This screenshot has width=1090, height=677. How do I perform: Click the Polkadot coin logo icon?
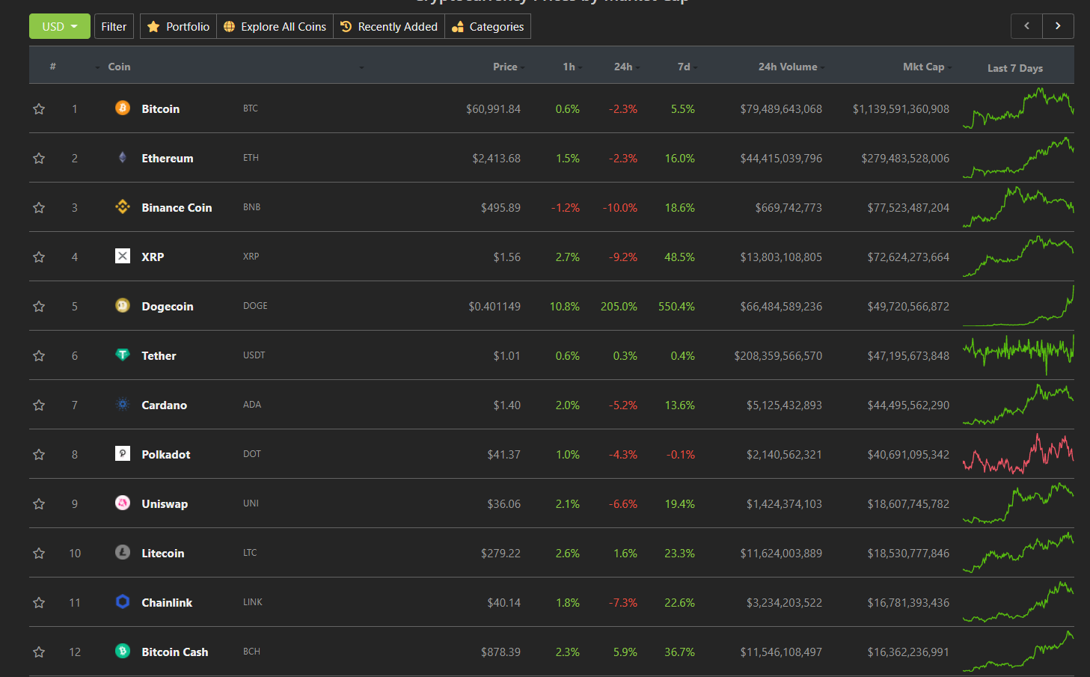tap(123, 454)
